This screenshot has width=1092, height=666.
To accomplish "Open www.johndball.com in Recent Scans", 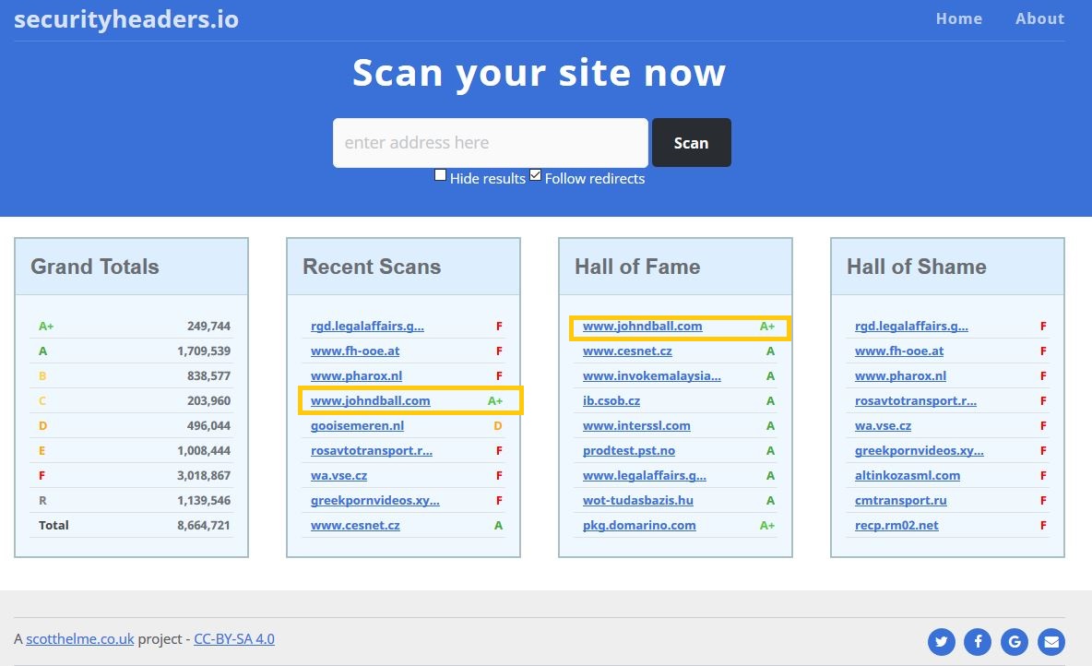I will click(370, 401).
